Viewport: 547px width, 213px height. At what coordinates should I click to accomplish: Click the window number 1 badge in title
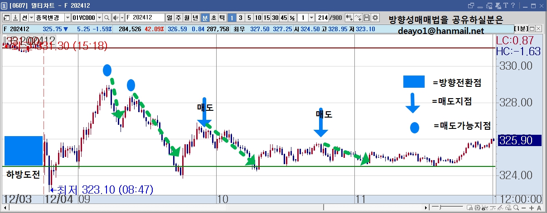(4, 5)
